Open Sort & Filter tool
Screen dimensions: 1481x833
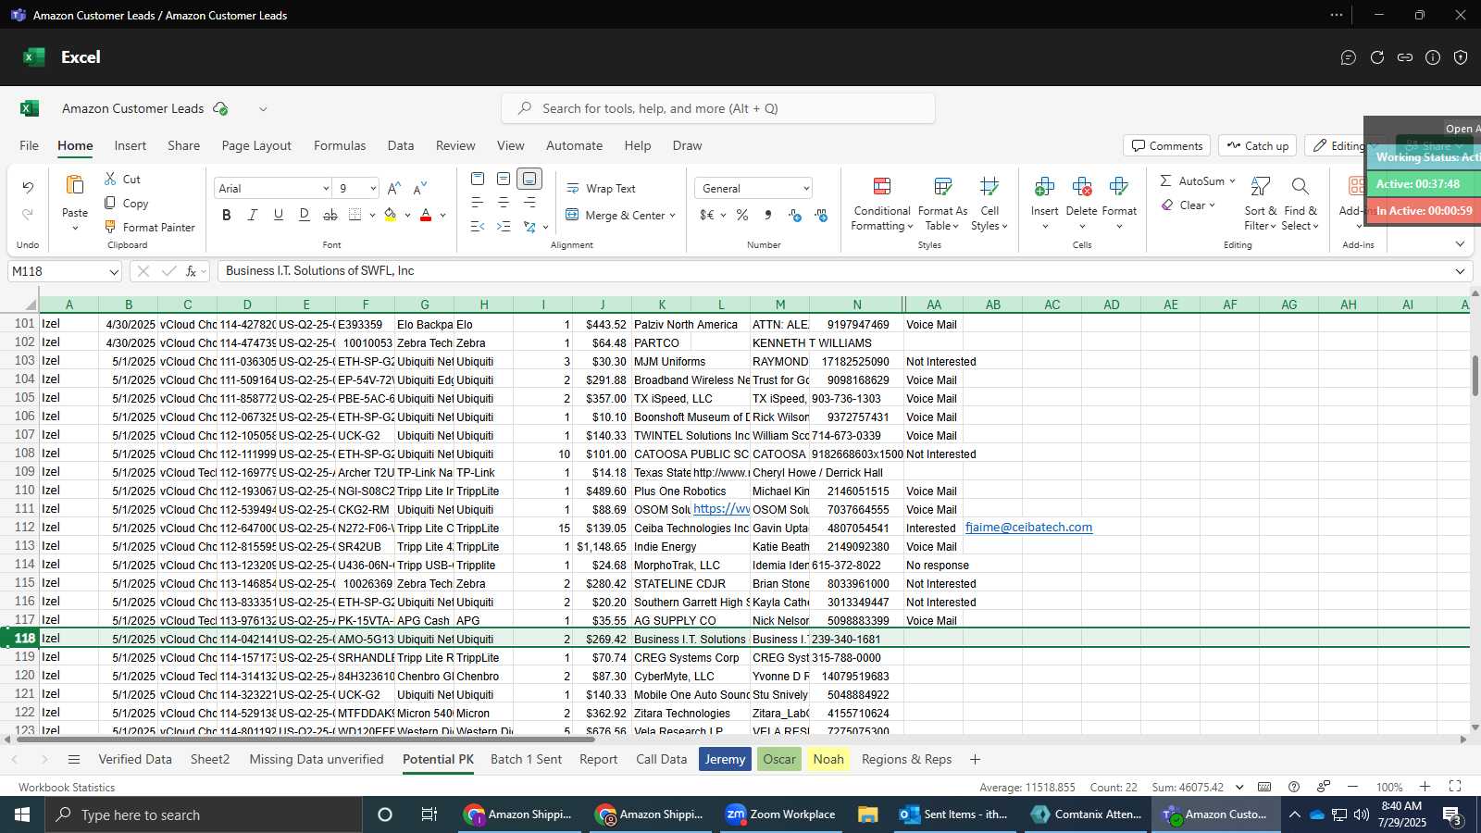click(1260, 204)
